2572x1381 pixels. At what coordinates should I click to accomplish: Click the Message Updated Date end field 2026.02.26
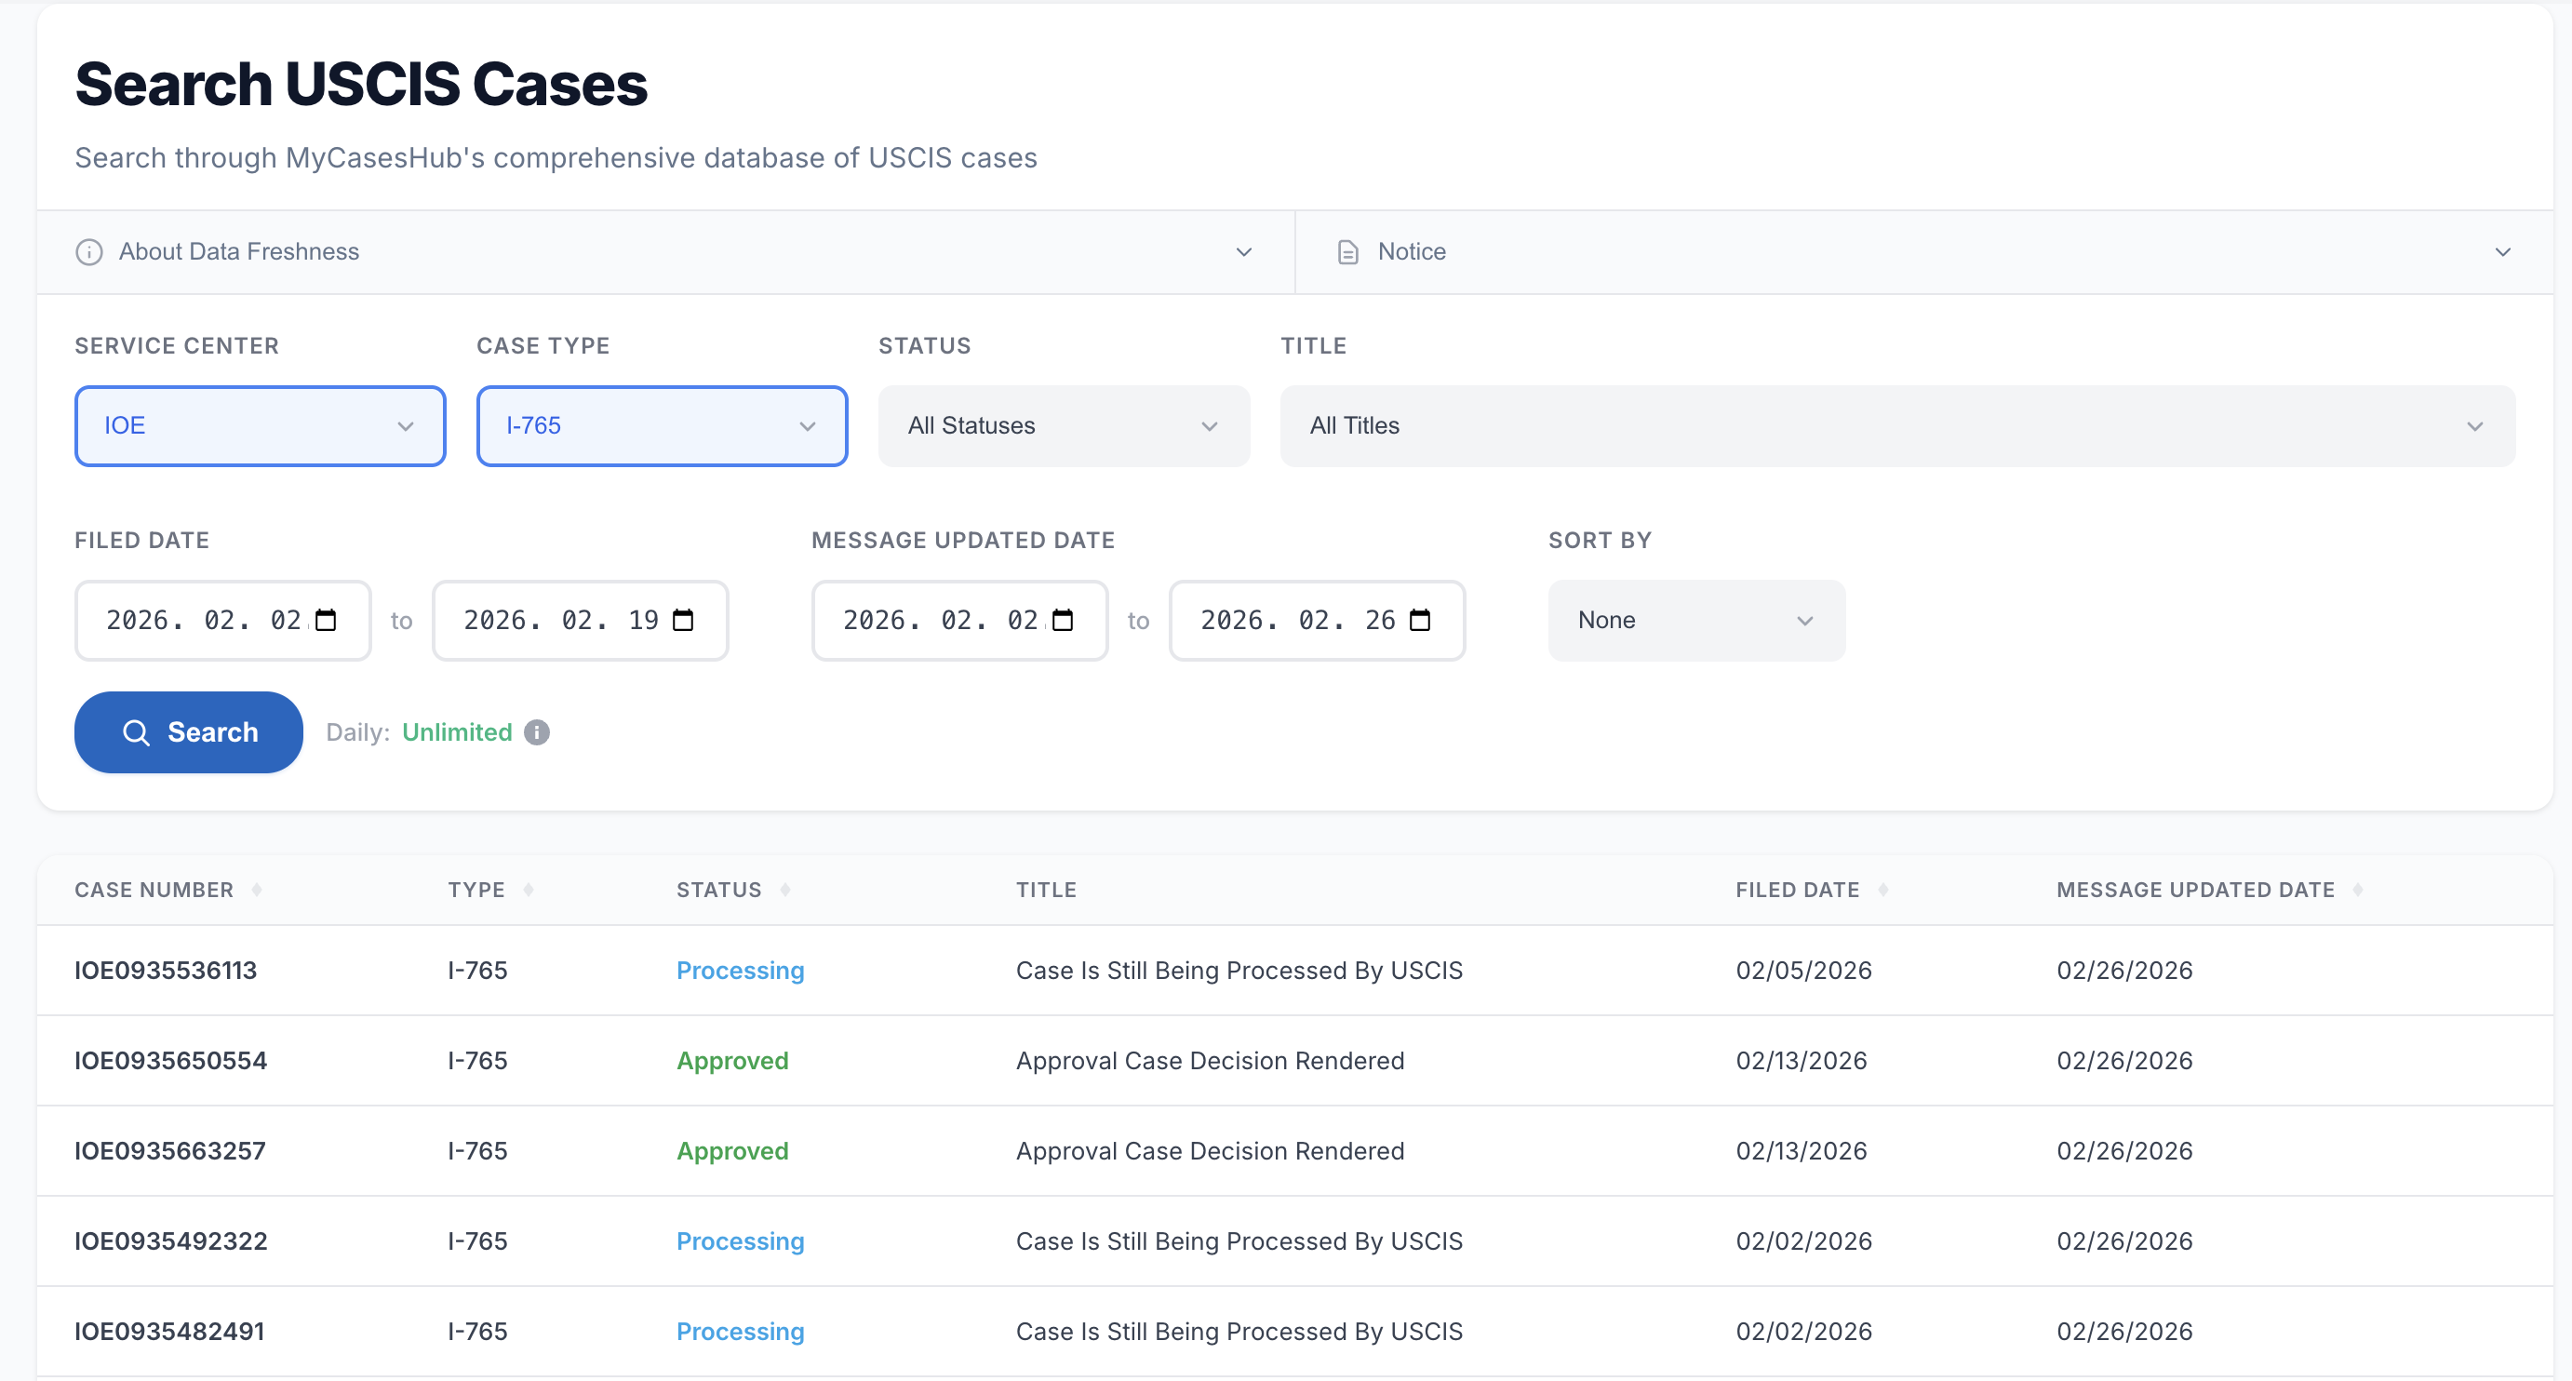point(1317,620)
